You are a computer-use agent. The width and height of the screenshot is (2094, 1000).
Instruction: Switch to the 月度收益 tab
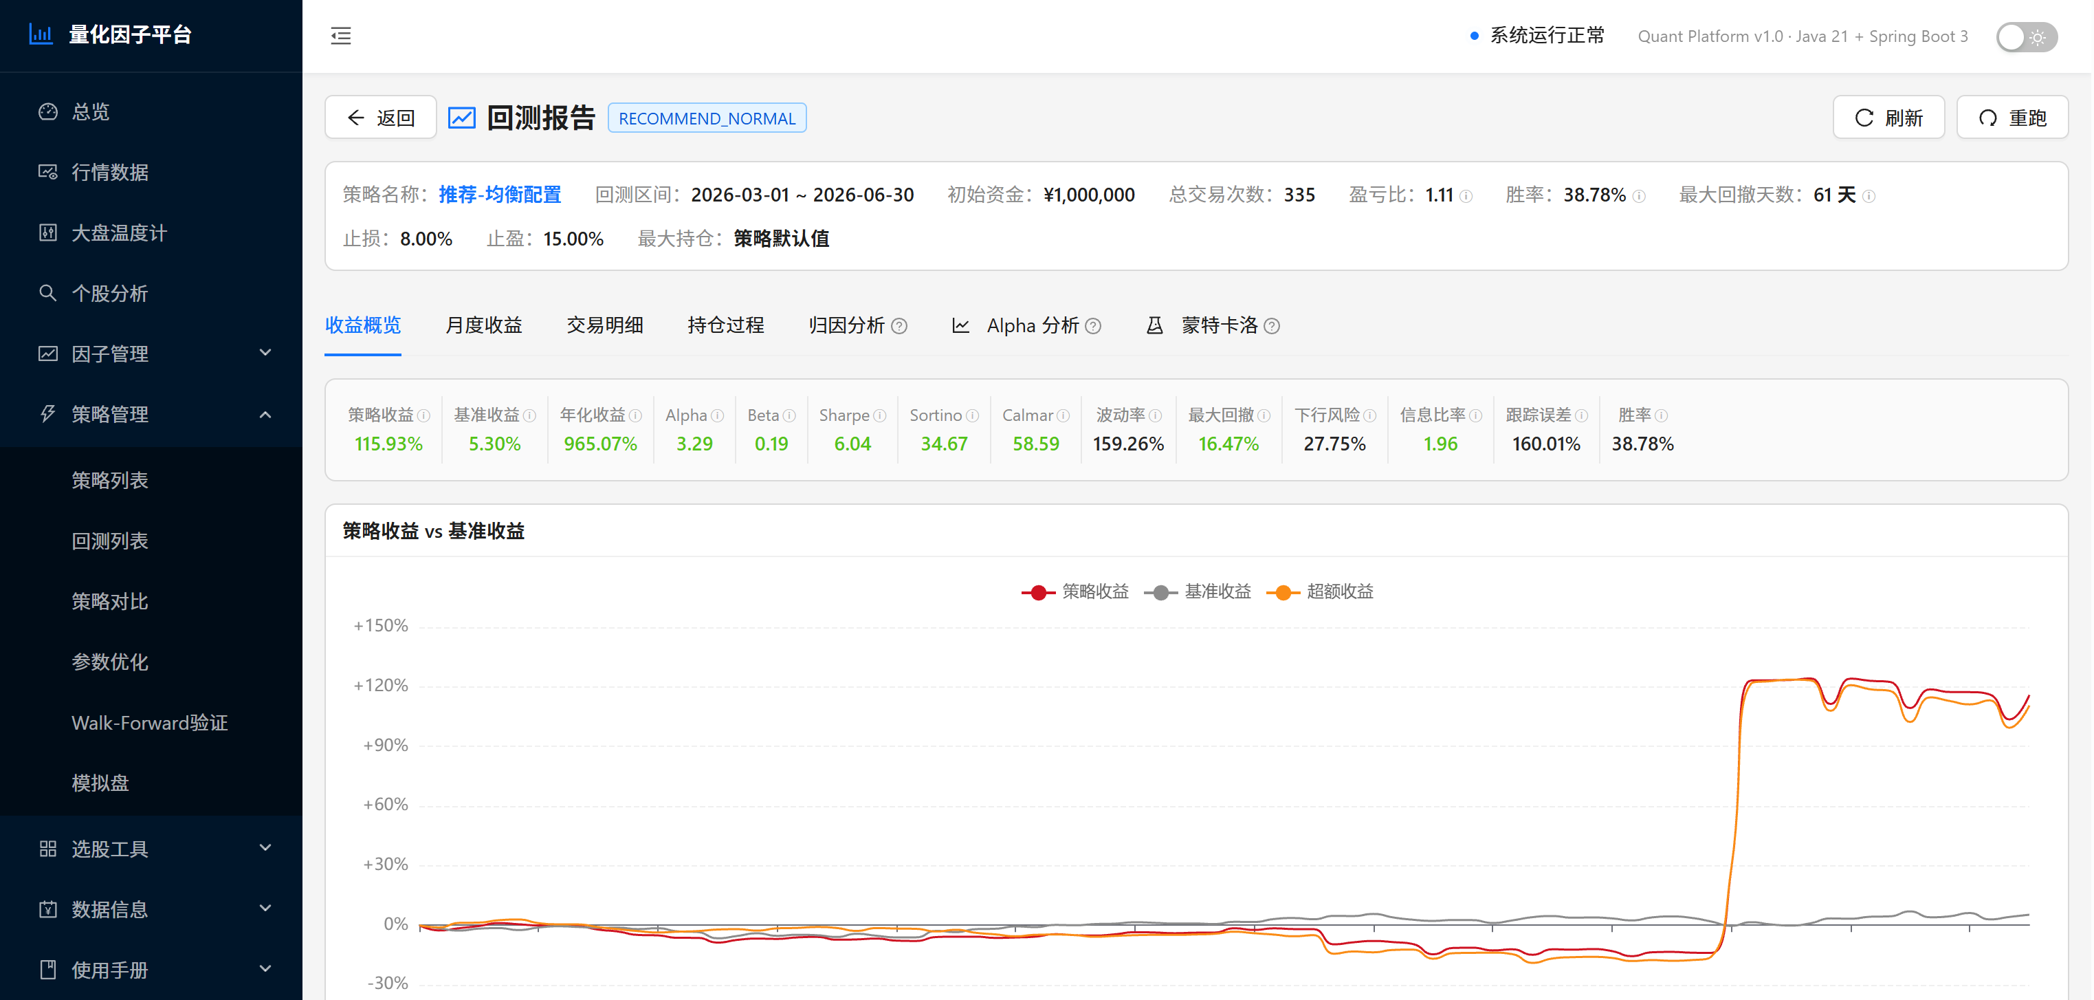pyautogui.click(x=484, y=326)
